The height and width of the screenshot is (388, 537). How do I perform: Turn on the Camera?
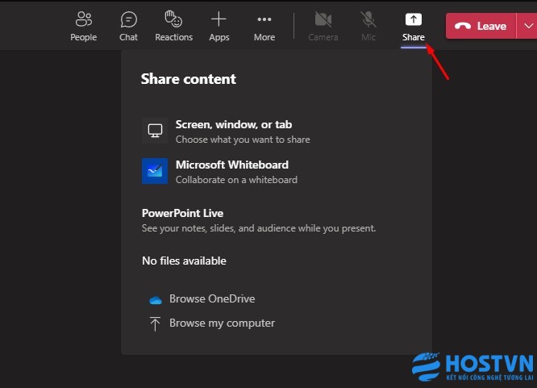click(x=323, y=27)
